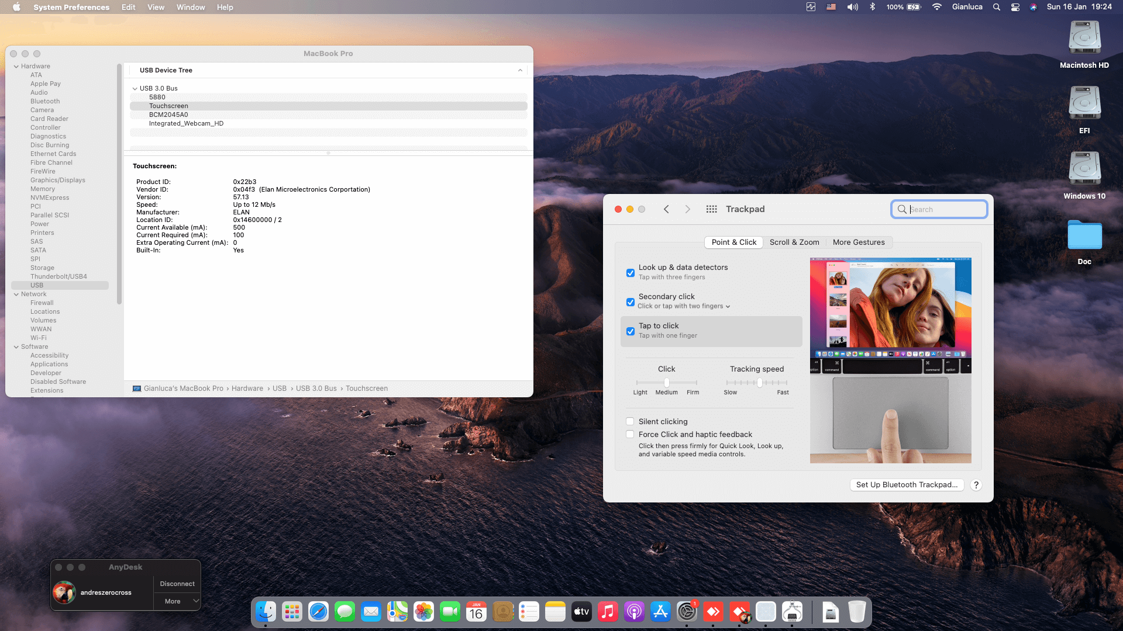The image size is (1123, 631).
Task: Open the Music app in the dock
Action: coord(608,612)
